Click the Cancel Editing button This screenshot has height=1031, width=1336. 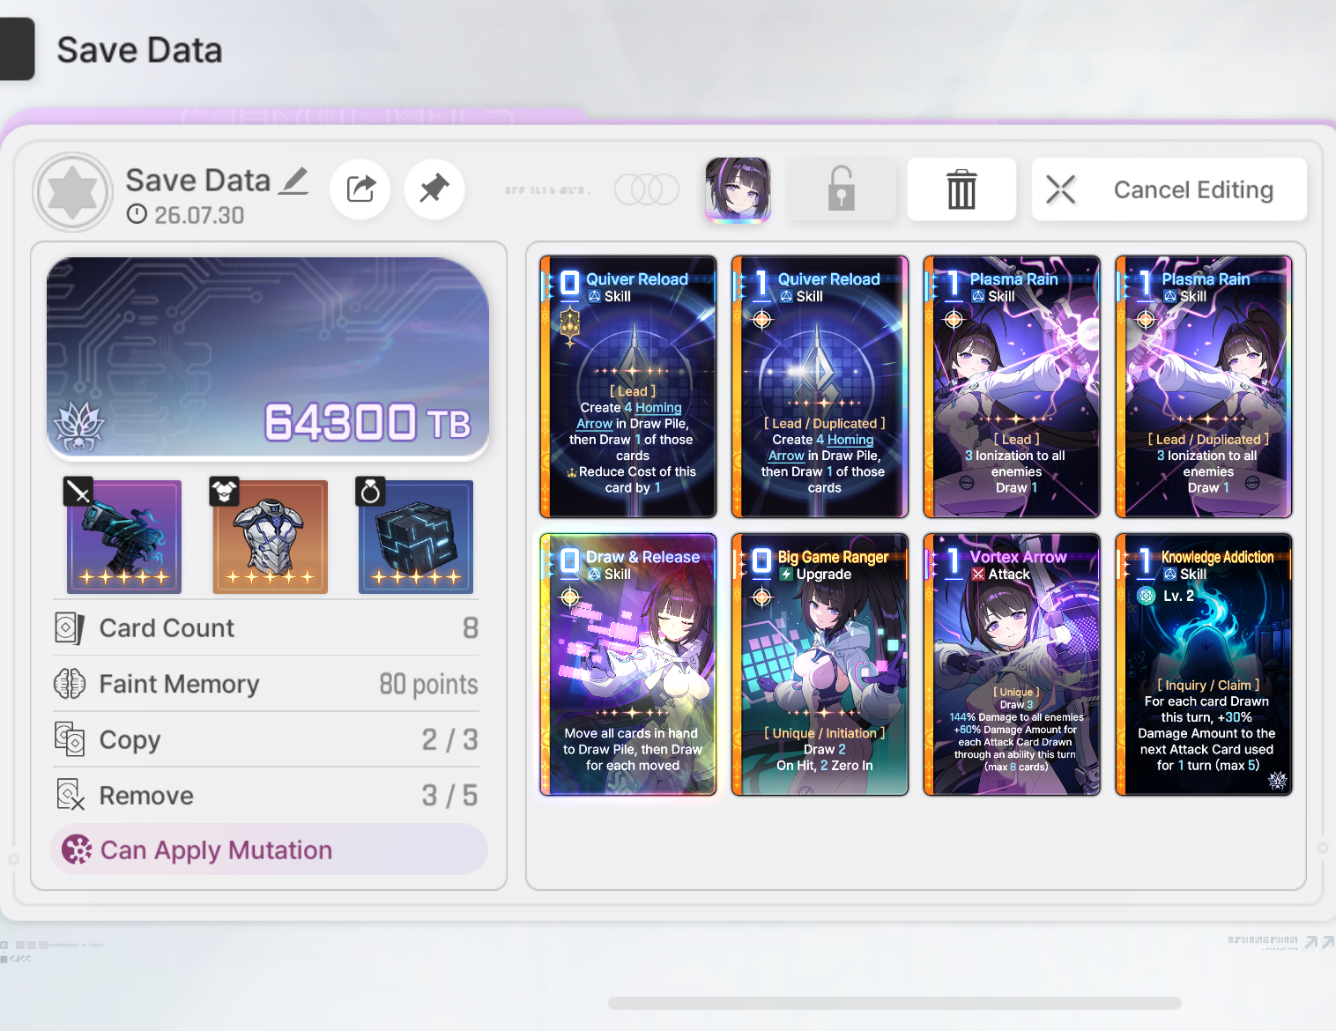pos(1169,189)
